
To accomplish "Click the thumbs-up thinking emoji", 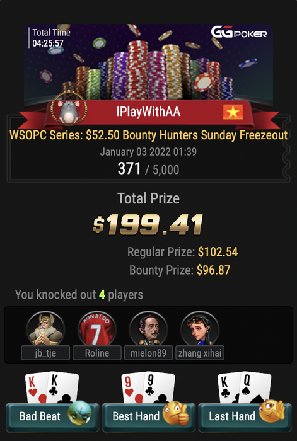I will pos(176,413).
